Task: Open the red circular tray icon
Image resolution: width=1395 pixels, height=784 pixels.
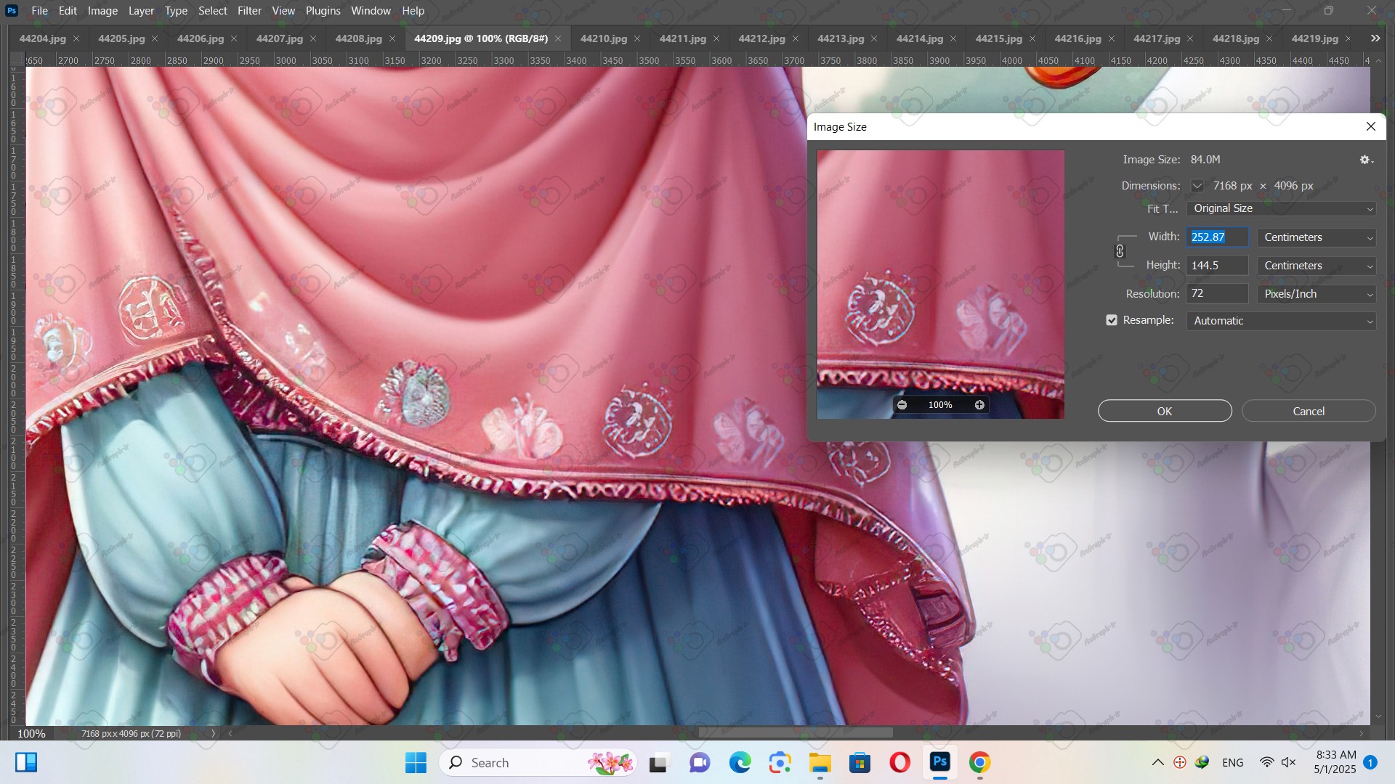Action: pos(1180,762)
